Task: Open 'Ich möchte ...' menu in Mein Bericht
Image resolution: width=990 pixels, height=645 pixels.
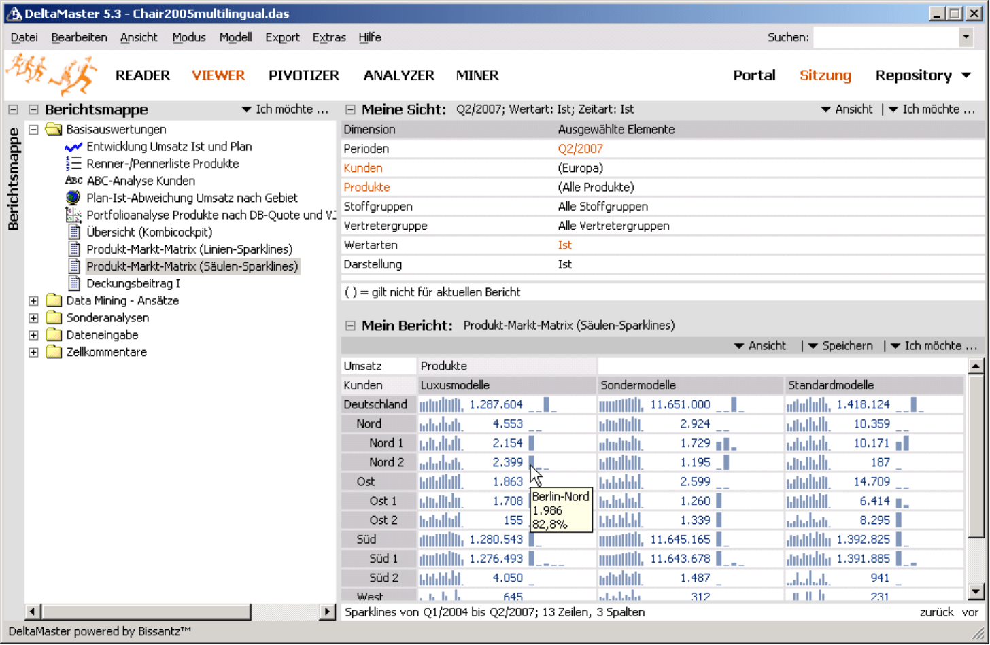Action: click(934, 346)
